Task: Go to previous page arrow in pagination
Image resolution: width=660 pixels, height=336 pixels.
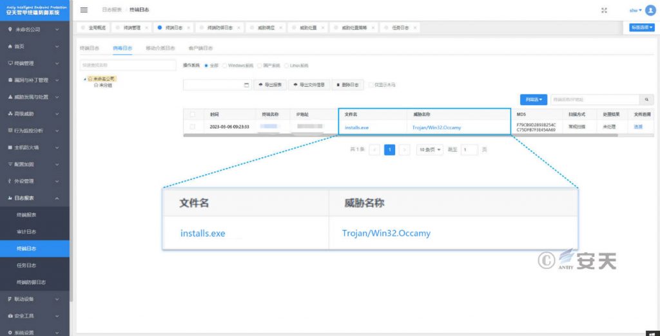Action: click(x=374, y=150)
